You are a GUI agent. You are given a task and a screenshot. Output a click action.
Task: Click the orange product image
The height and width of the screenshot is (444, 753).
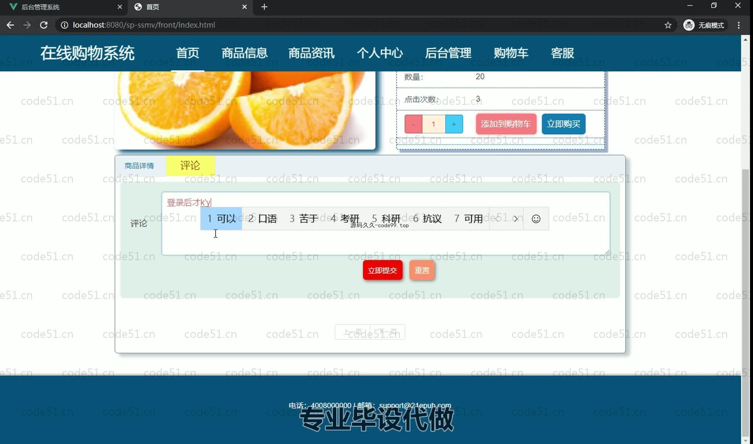tap(245, 110)
